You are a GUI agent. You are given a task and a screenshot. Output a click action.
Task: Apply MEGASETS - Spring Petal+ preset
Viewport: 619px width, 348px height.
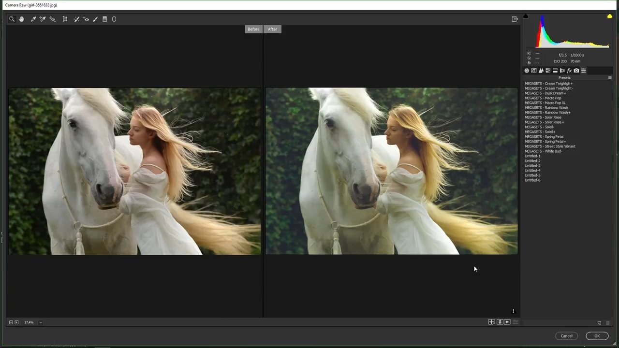tap(545, 142)
